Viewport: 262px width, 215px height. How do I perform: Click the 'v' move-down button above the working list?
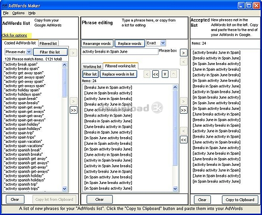165,74
